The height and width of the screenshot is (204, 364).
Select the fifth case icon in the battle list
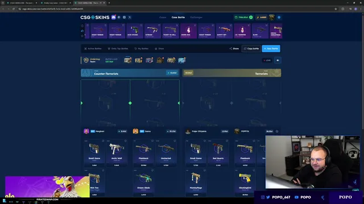point(171,61)
